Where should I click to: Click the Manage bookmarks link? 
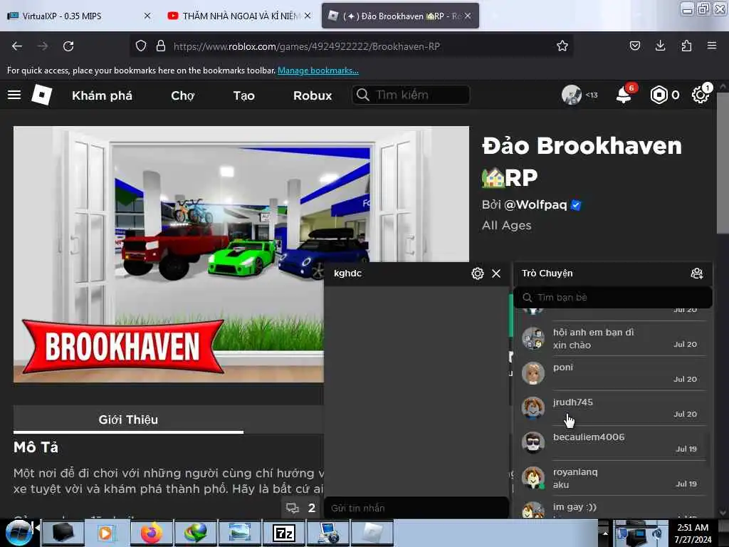318,71
